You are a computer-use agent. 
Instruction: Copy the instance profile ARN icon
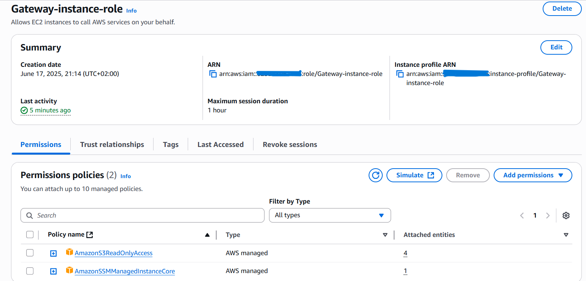click(400, 74)
